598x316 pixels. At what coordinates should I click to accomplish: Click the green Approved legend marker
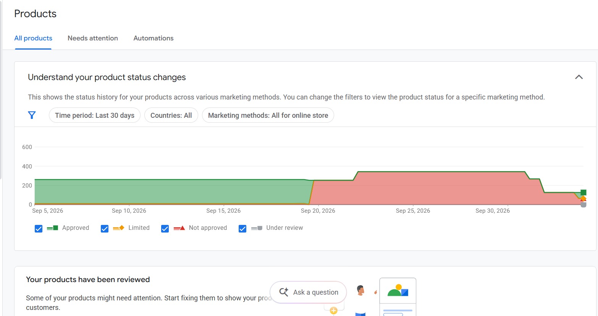52,228
